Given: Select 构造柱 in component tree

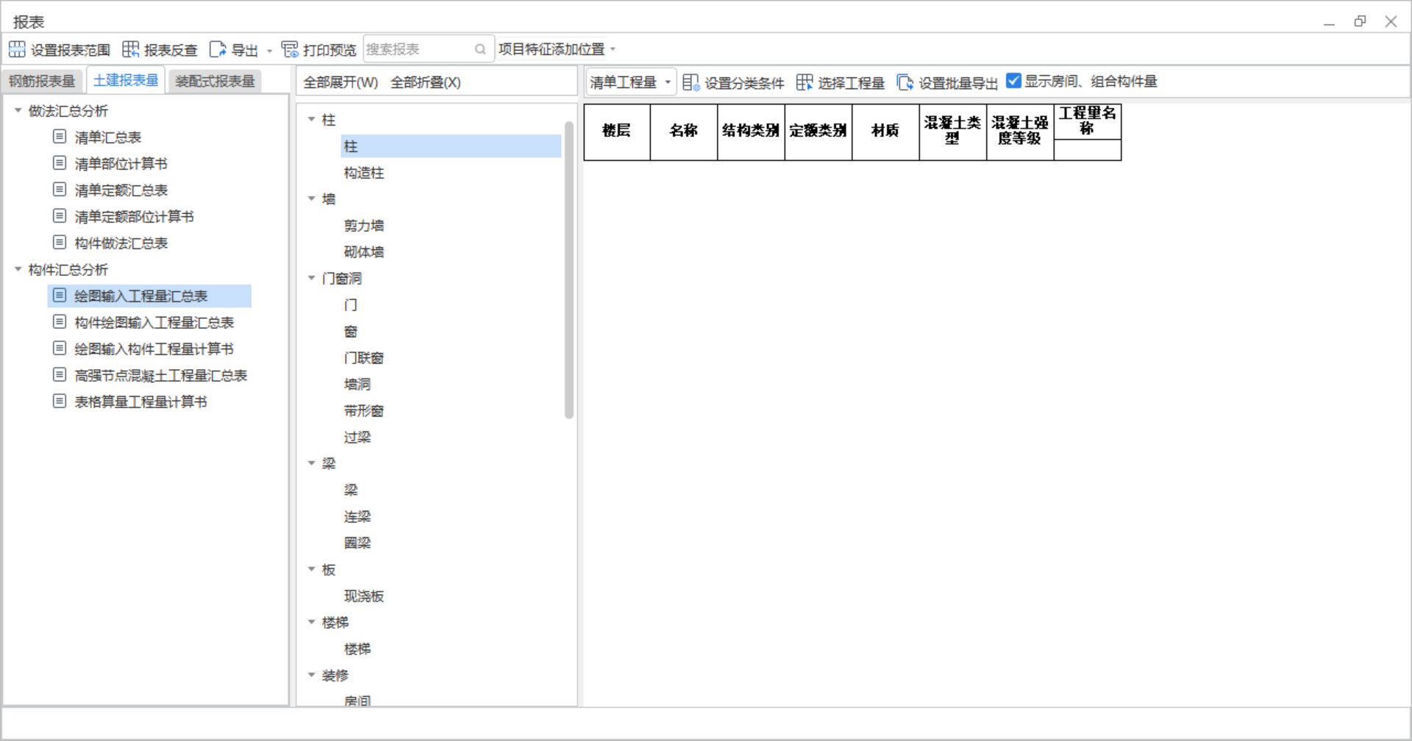Looking at the screenshot, I should [364, 173].
